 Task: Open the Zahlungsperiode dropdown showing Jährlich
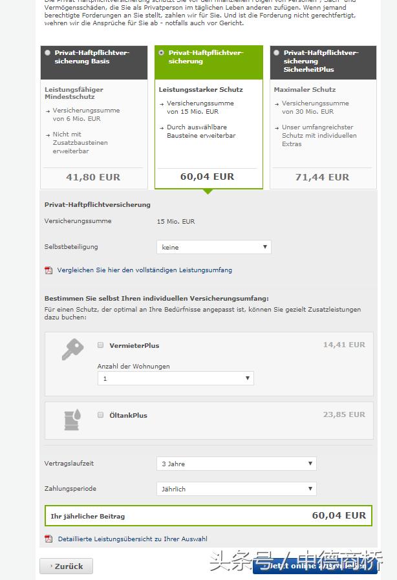point(236,489)
